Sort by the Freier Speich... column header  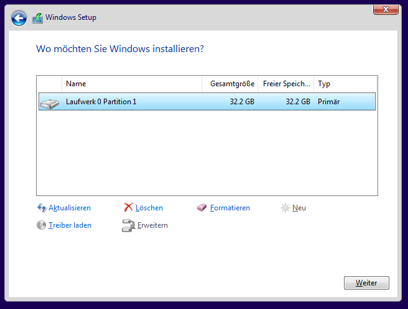pyautogui.click(x=285, y=84)
